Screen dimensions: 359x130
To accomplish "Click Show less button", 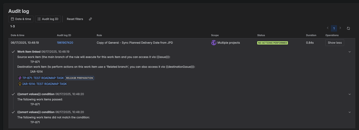I will click(335, 42).
